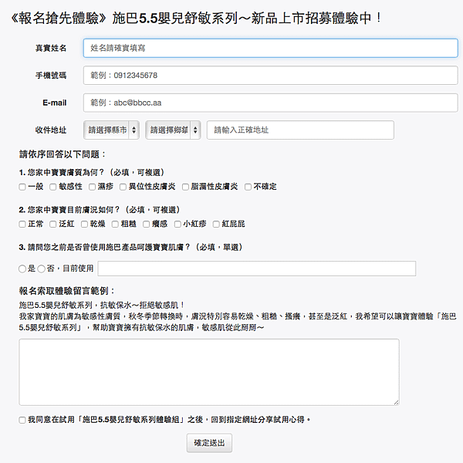Image resolution: width=463 pixels, height=463 pixels.
Task: Click the comment textarea resize handle
Action: point(397,403)
